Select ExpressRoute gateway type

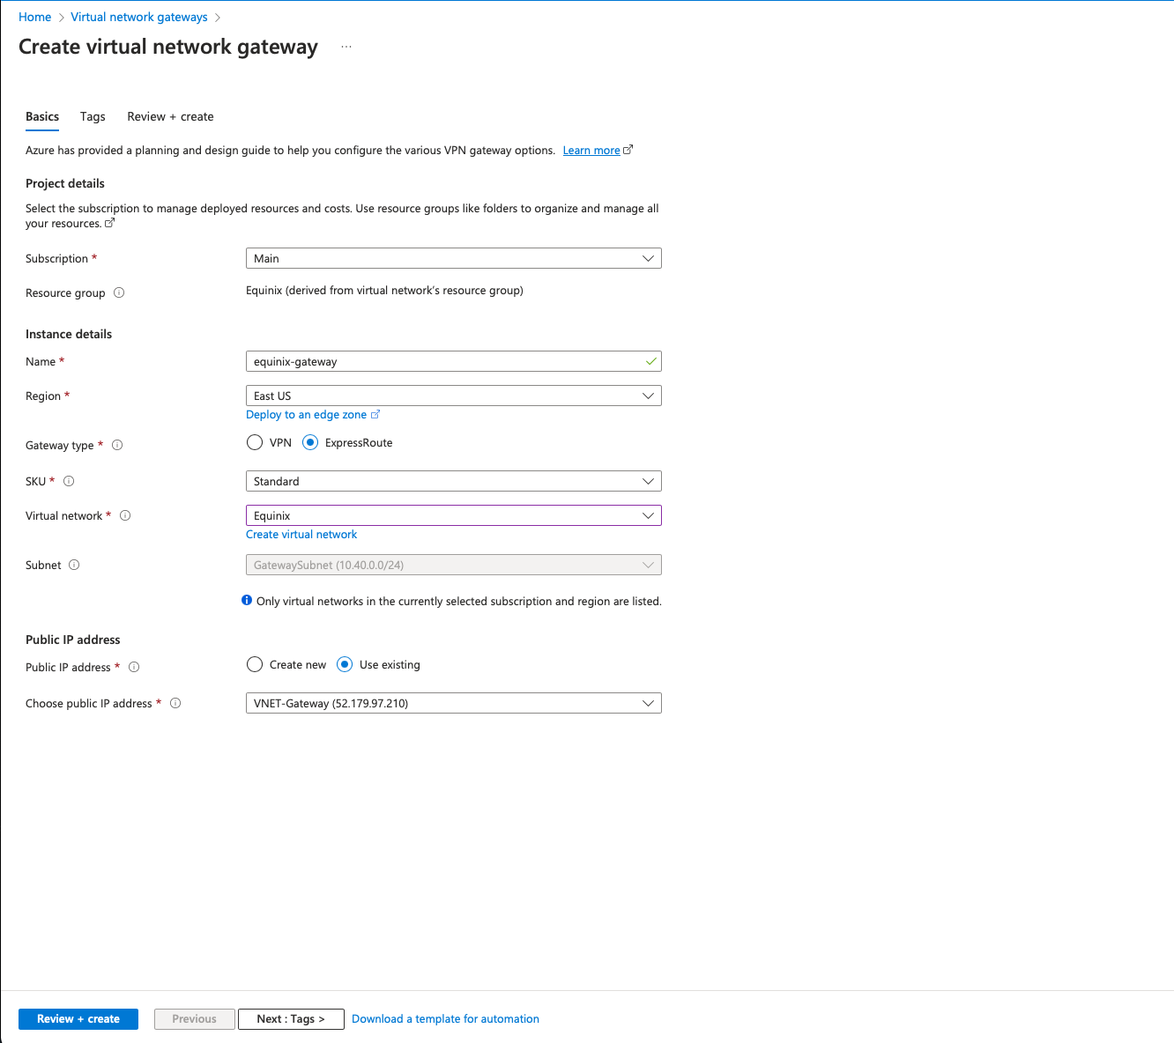coord(310,442)
